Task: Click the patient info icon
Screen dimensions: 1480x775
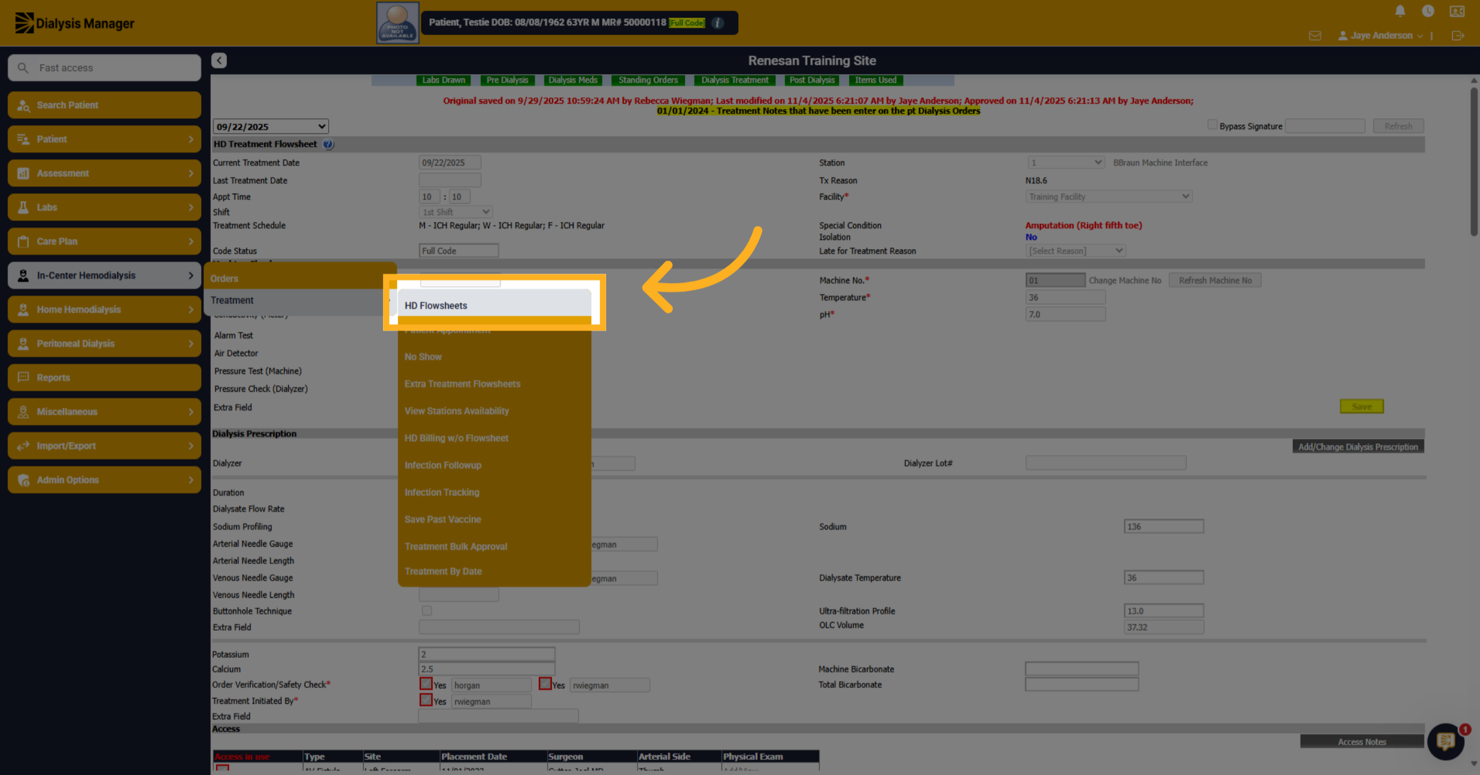Action: [717, 23]
